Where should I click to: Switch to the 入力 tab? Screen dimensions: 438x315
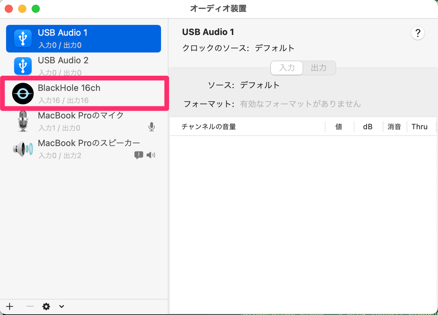tap(287, 68)
